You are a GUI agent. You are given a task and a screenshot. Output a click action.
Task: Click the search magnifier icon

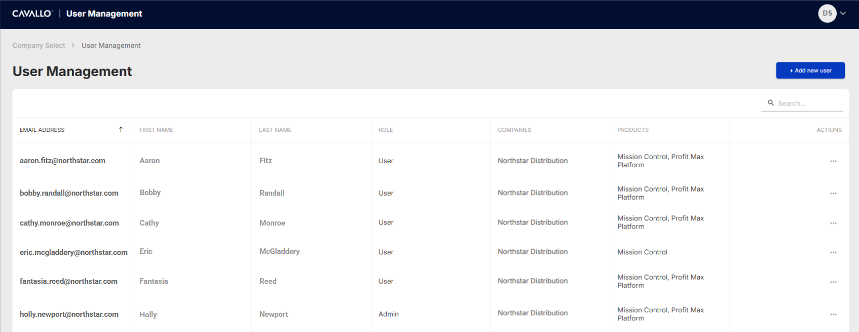tap(771, 103)
